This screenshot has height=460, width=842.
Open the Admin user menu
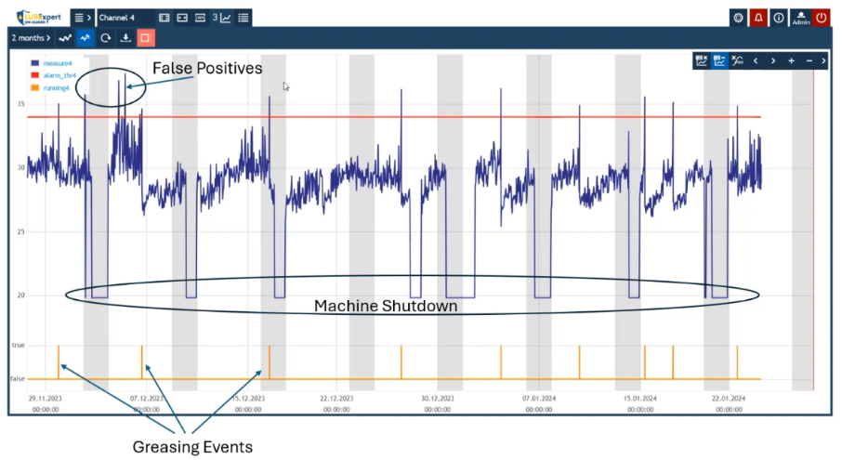pos(800,18)
